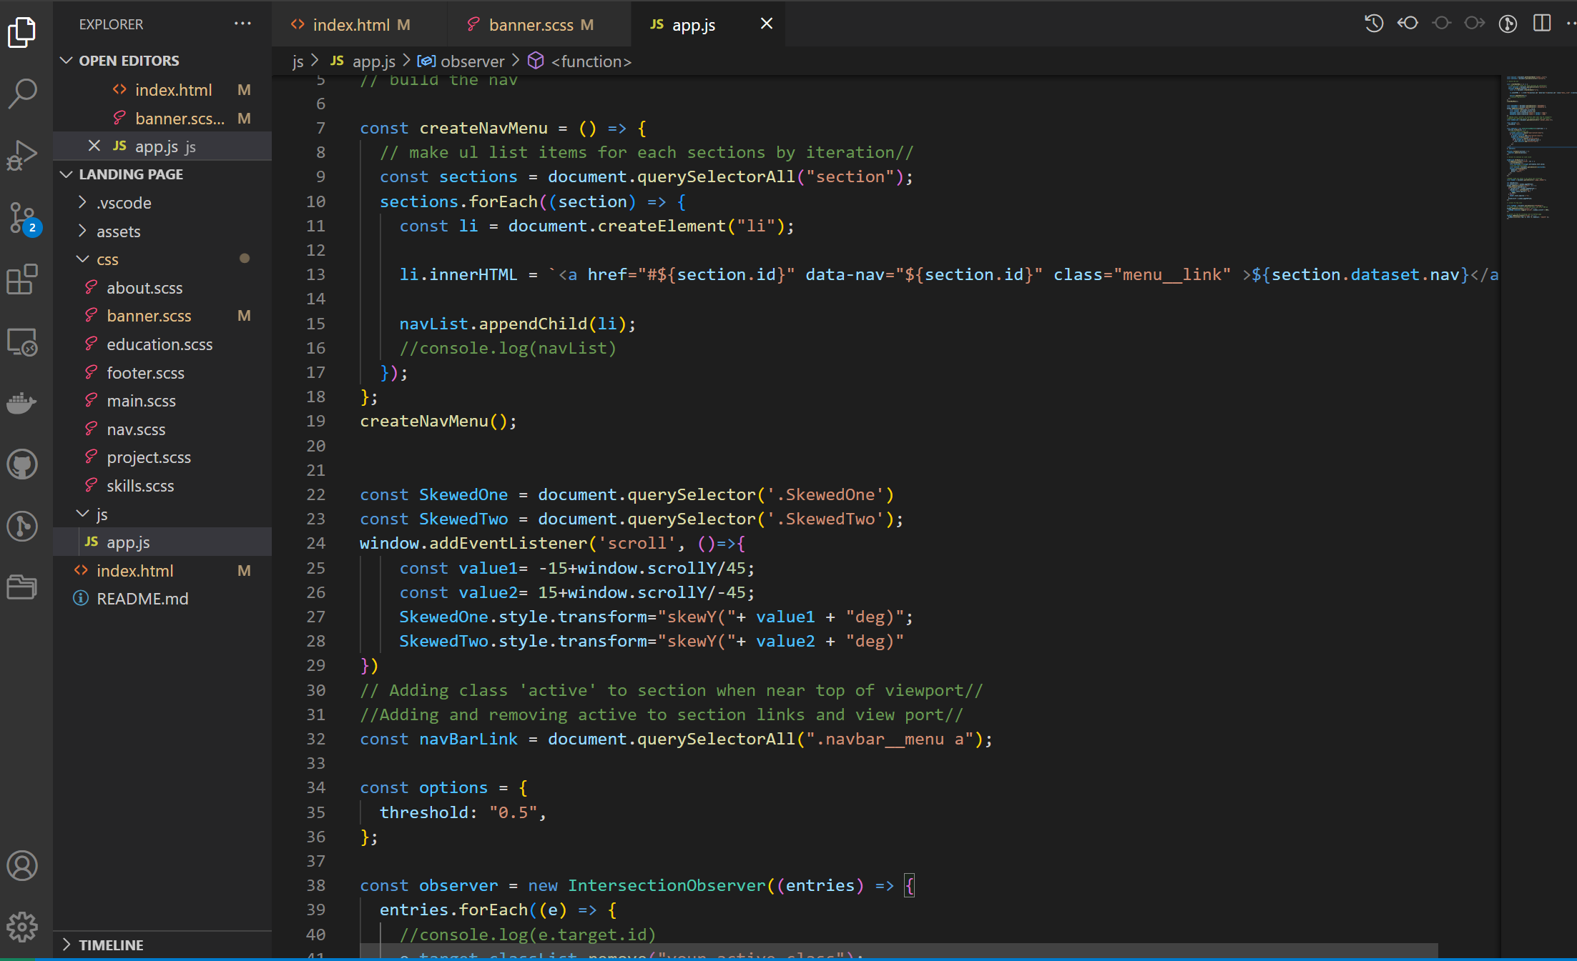Click the split editor right icon

[1542, 24]
